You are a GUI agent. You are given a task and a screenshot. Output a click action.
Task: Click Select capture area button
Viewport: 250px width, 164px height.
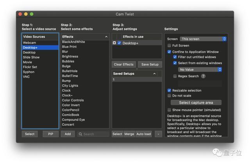pyautogui.click(x=196, y=102)
